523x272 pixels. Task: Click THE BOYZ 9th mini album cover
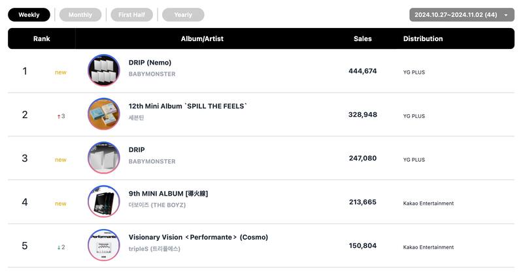click(x=103, y=202)
